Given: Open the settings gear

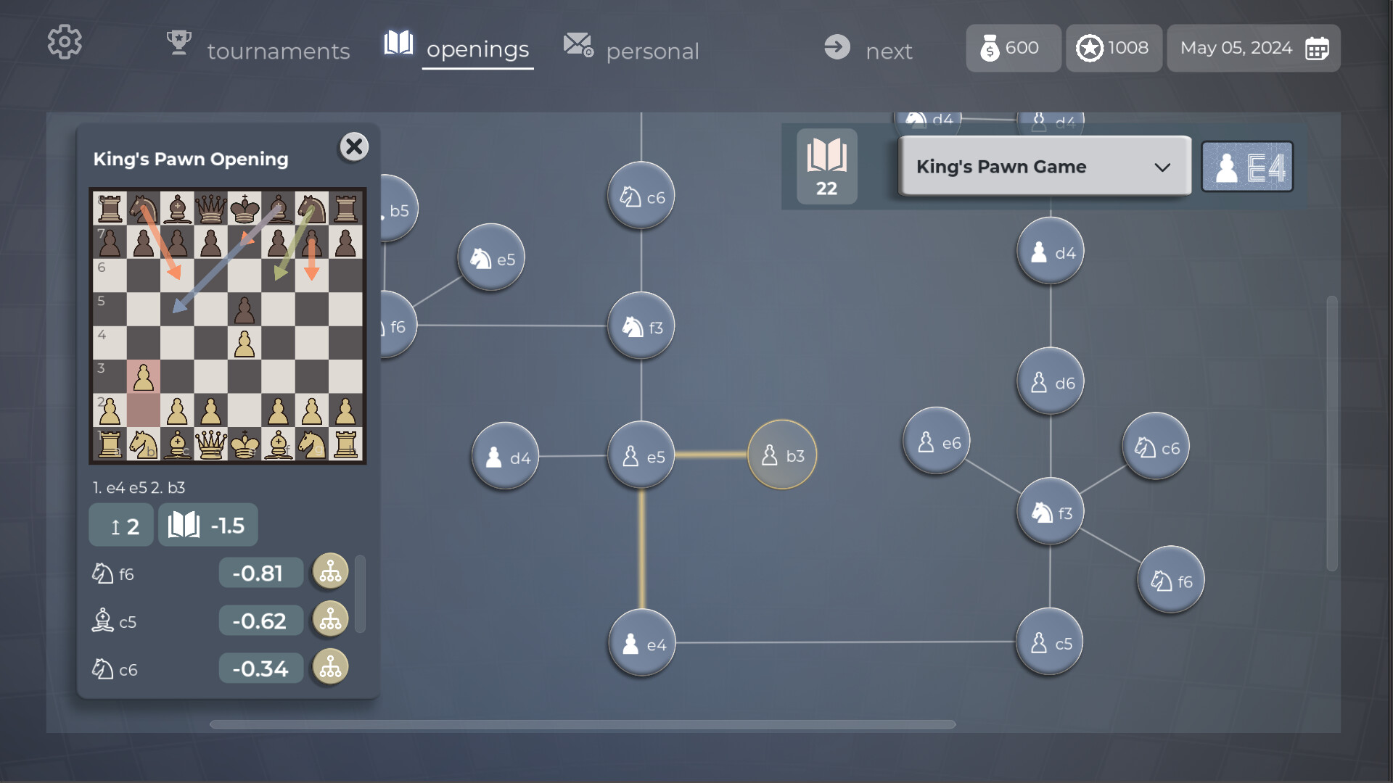Looking at the screenshot, I should point(65,41).
